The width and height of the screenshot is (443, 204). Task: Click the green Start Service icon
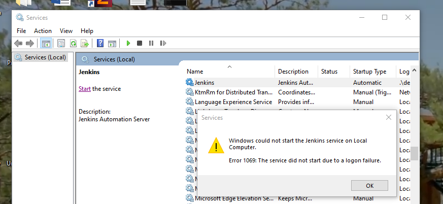point(128,43)
